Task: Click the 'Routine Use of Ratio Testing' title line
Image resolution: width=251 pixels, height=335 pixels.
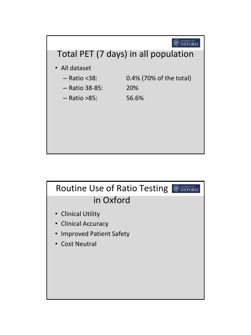Action: 112,188
